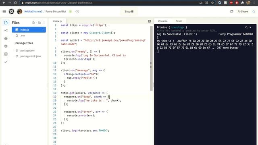
Task: Search within the console output
Action: [246, 27]
